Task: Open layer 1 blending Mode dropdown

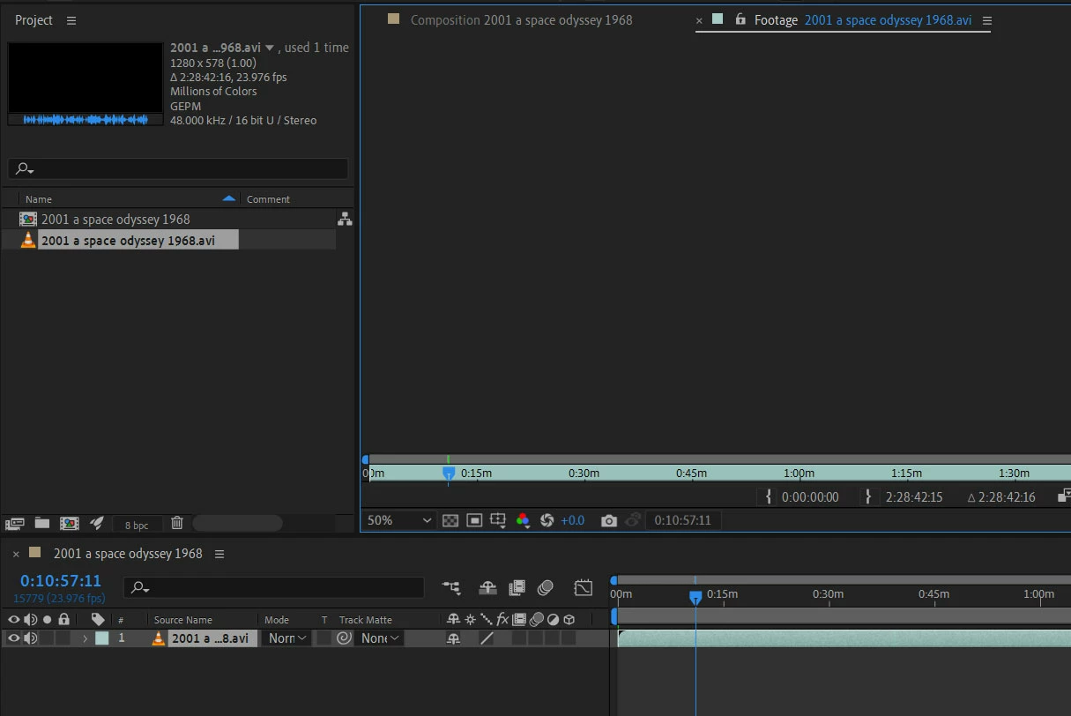Action: point(288,638)
